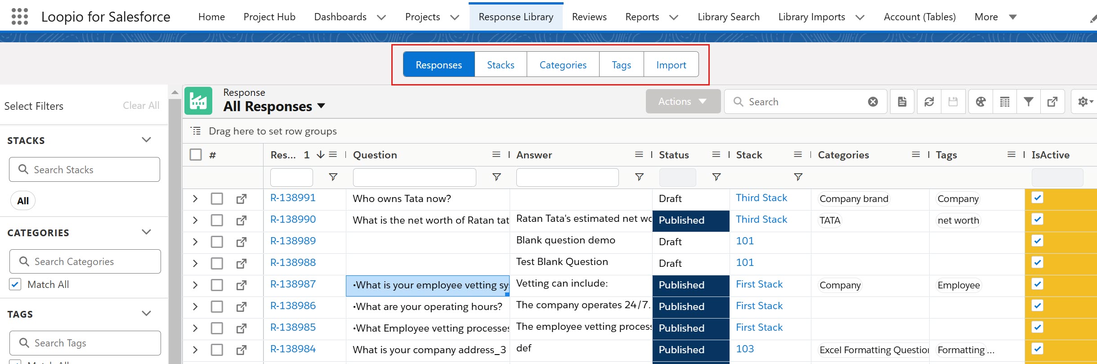Select the row checkbox for R-138990

[x=217, y=220]
